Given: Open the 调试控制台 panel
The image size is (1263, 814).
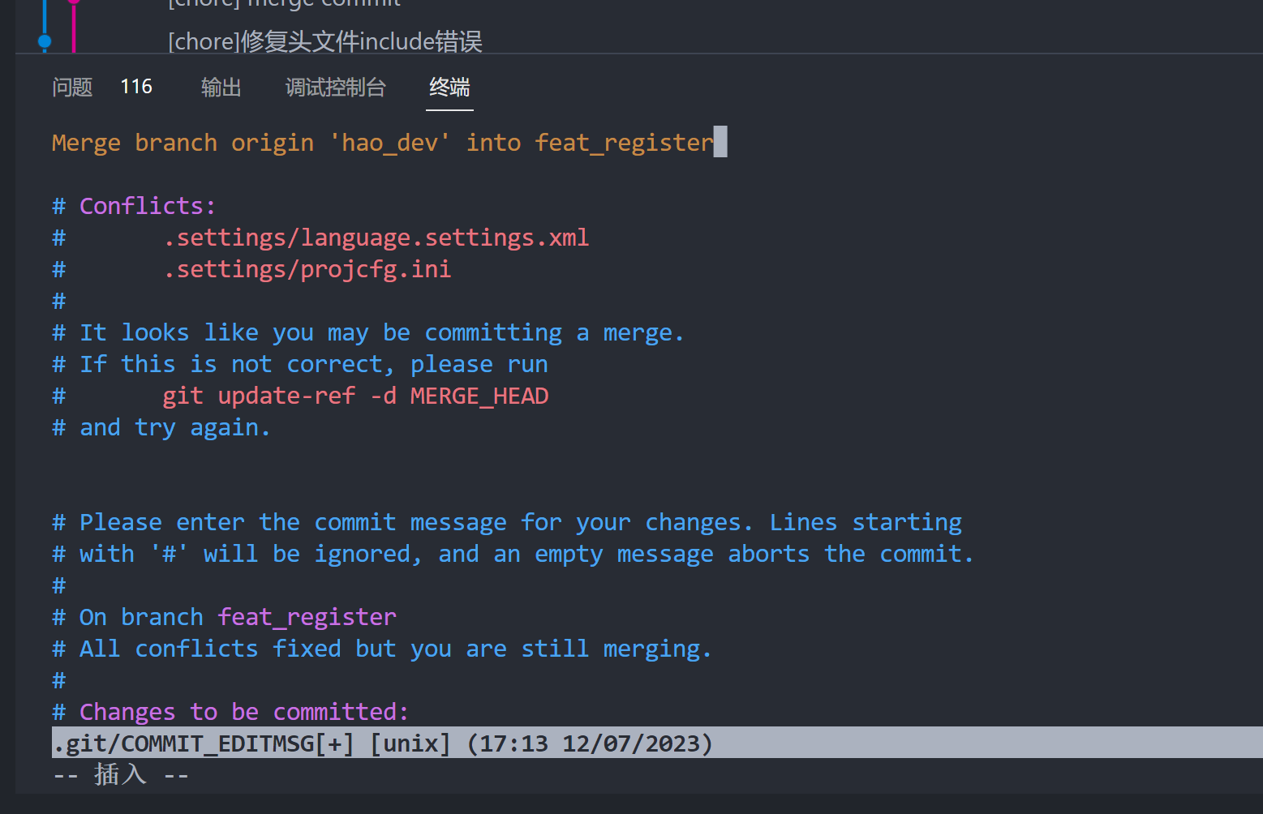Looking at the screenshot, I should coord(335,88).
